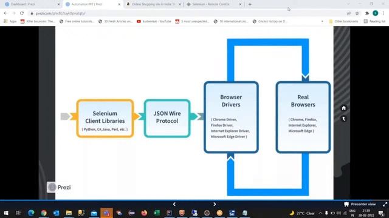Close the Online Shopping site tab
Viewport: 389px width, 218px height.
[180, 4]
